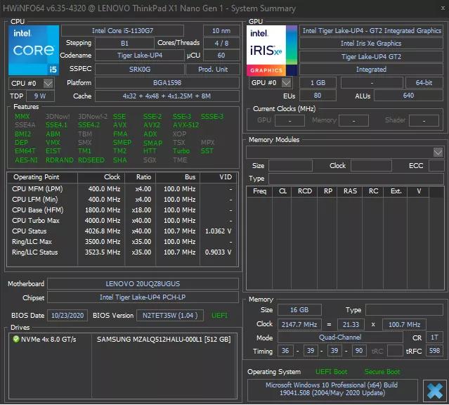Click the tRFC 598 value
Viewport: 449px width, 405px height.
(x=434, y=351)
